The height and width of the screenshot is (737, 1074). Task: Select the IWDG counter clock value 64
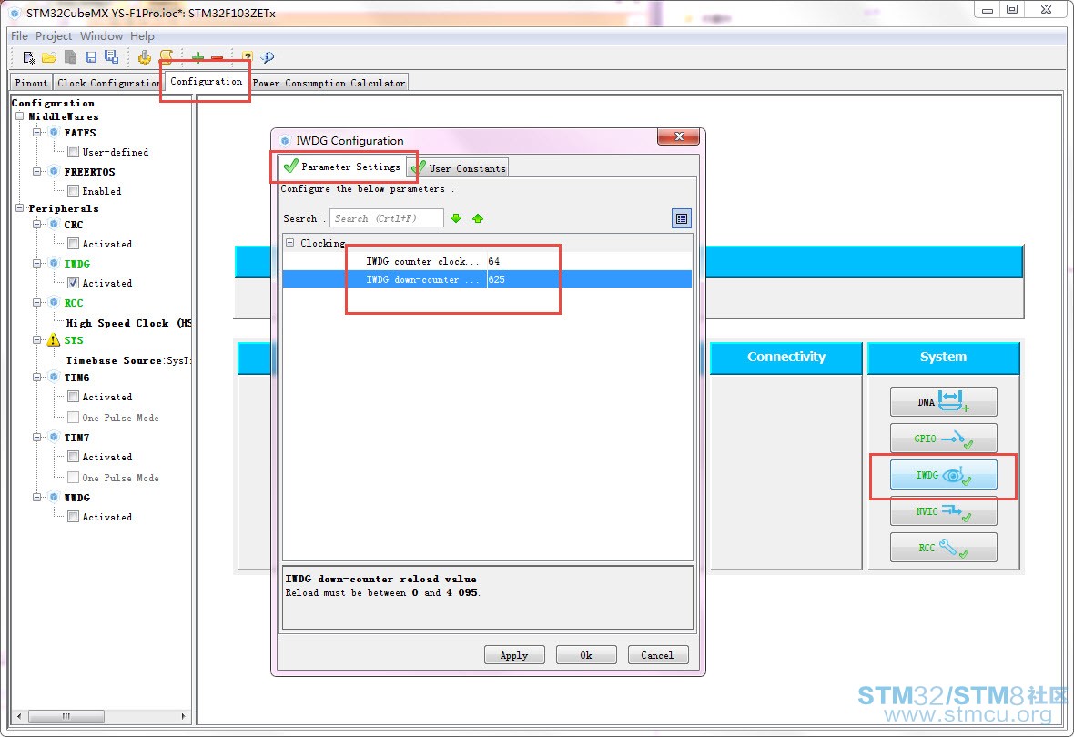pos(589,261)
